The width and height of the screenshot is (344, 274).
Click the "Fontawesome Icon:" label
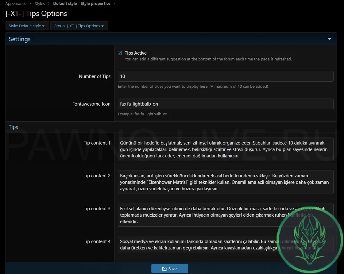tap(92, 104)
